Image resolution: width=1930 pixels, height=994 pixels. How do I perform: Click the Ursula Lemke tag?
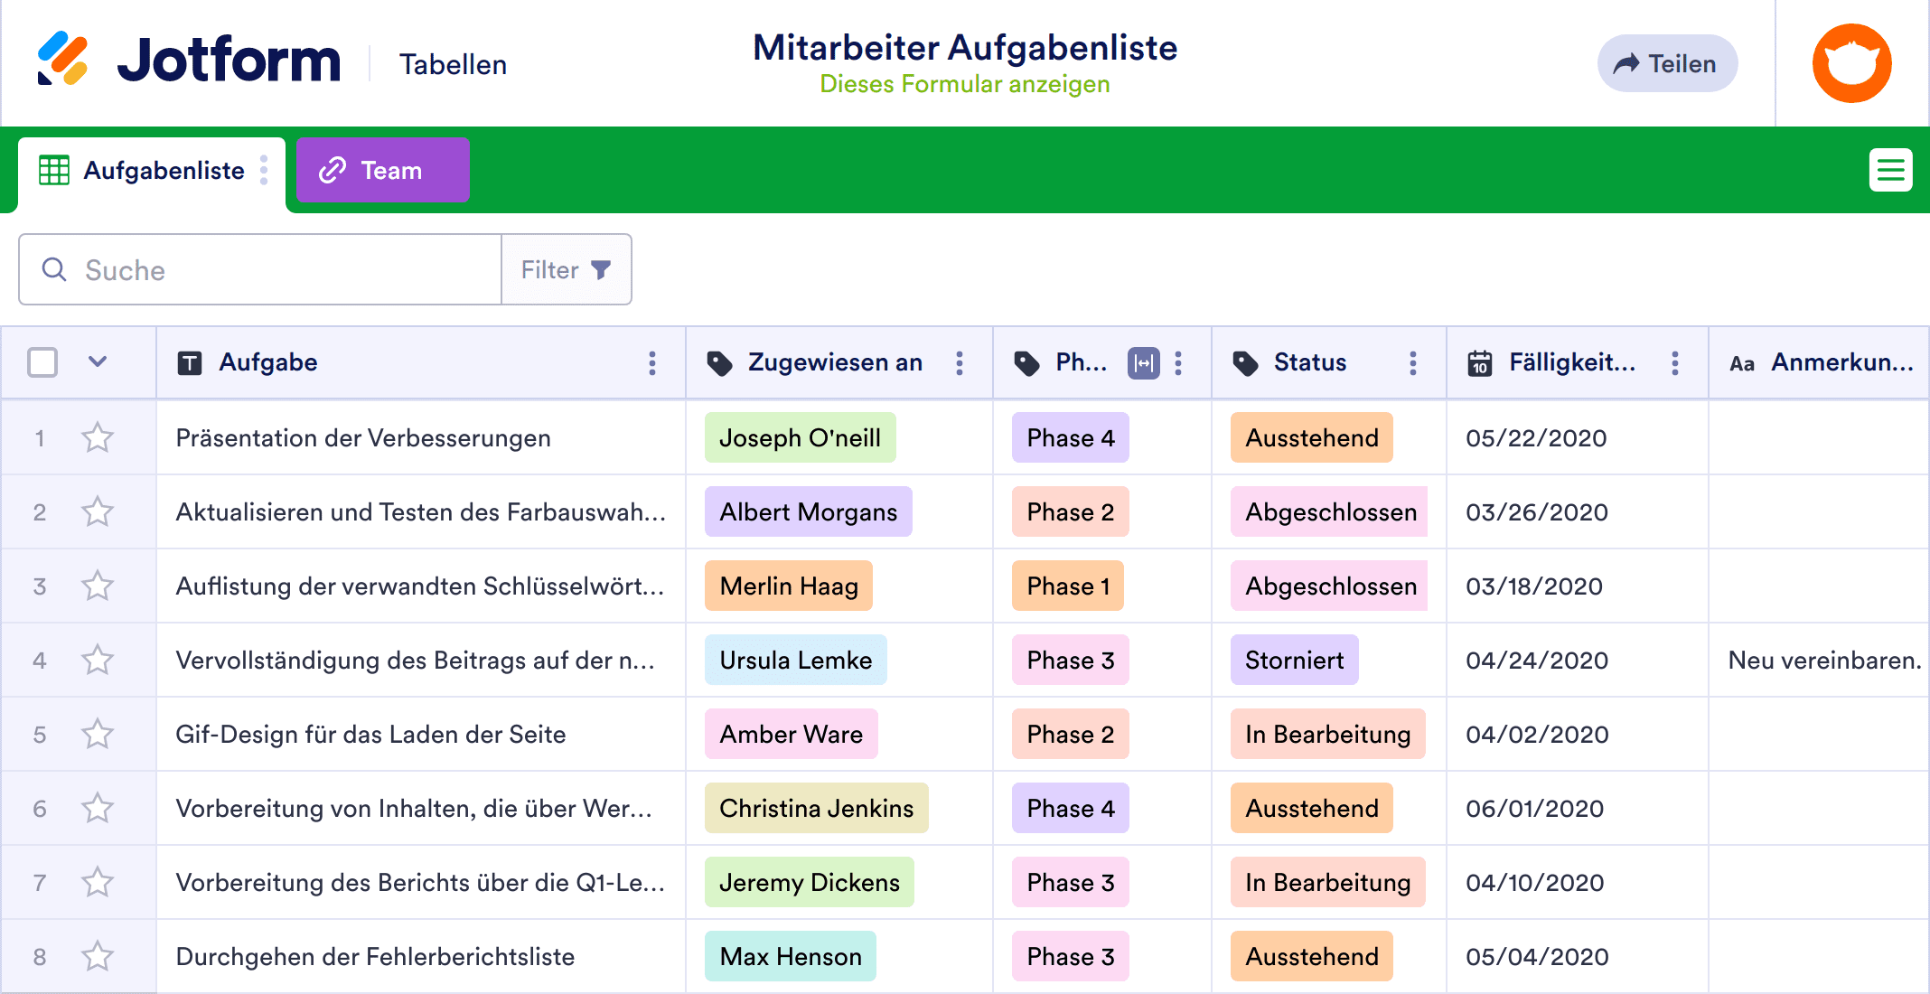tap(795, 661)
